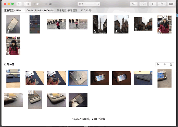The height and width of the screenshot is (127, 178).
Task: Select the last thumbnail, phone case with reflection
Action: pos(78,100)
